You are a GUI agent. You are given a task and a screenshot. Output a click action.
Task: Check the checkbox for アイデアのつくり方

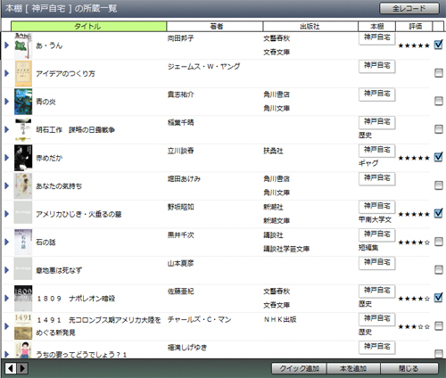point(439,73)
